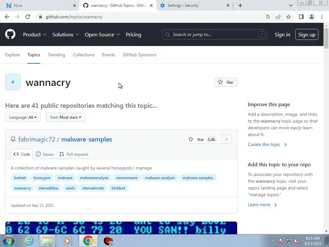Open the Code tab of malware-samples

point(22,154)
